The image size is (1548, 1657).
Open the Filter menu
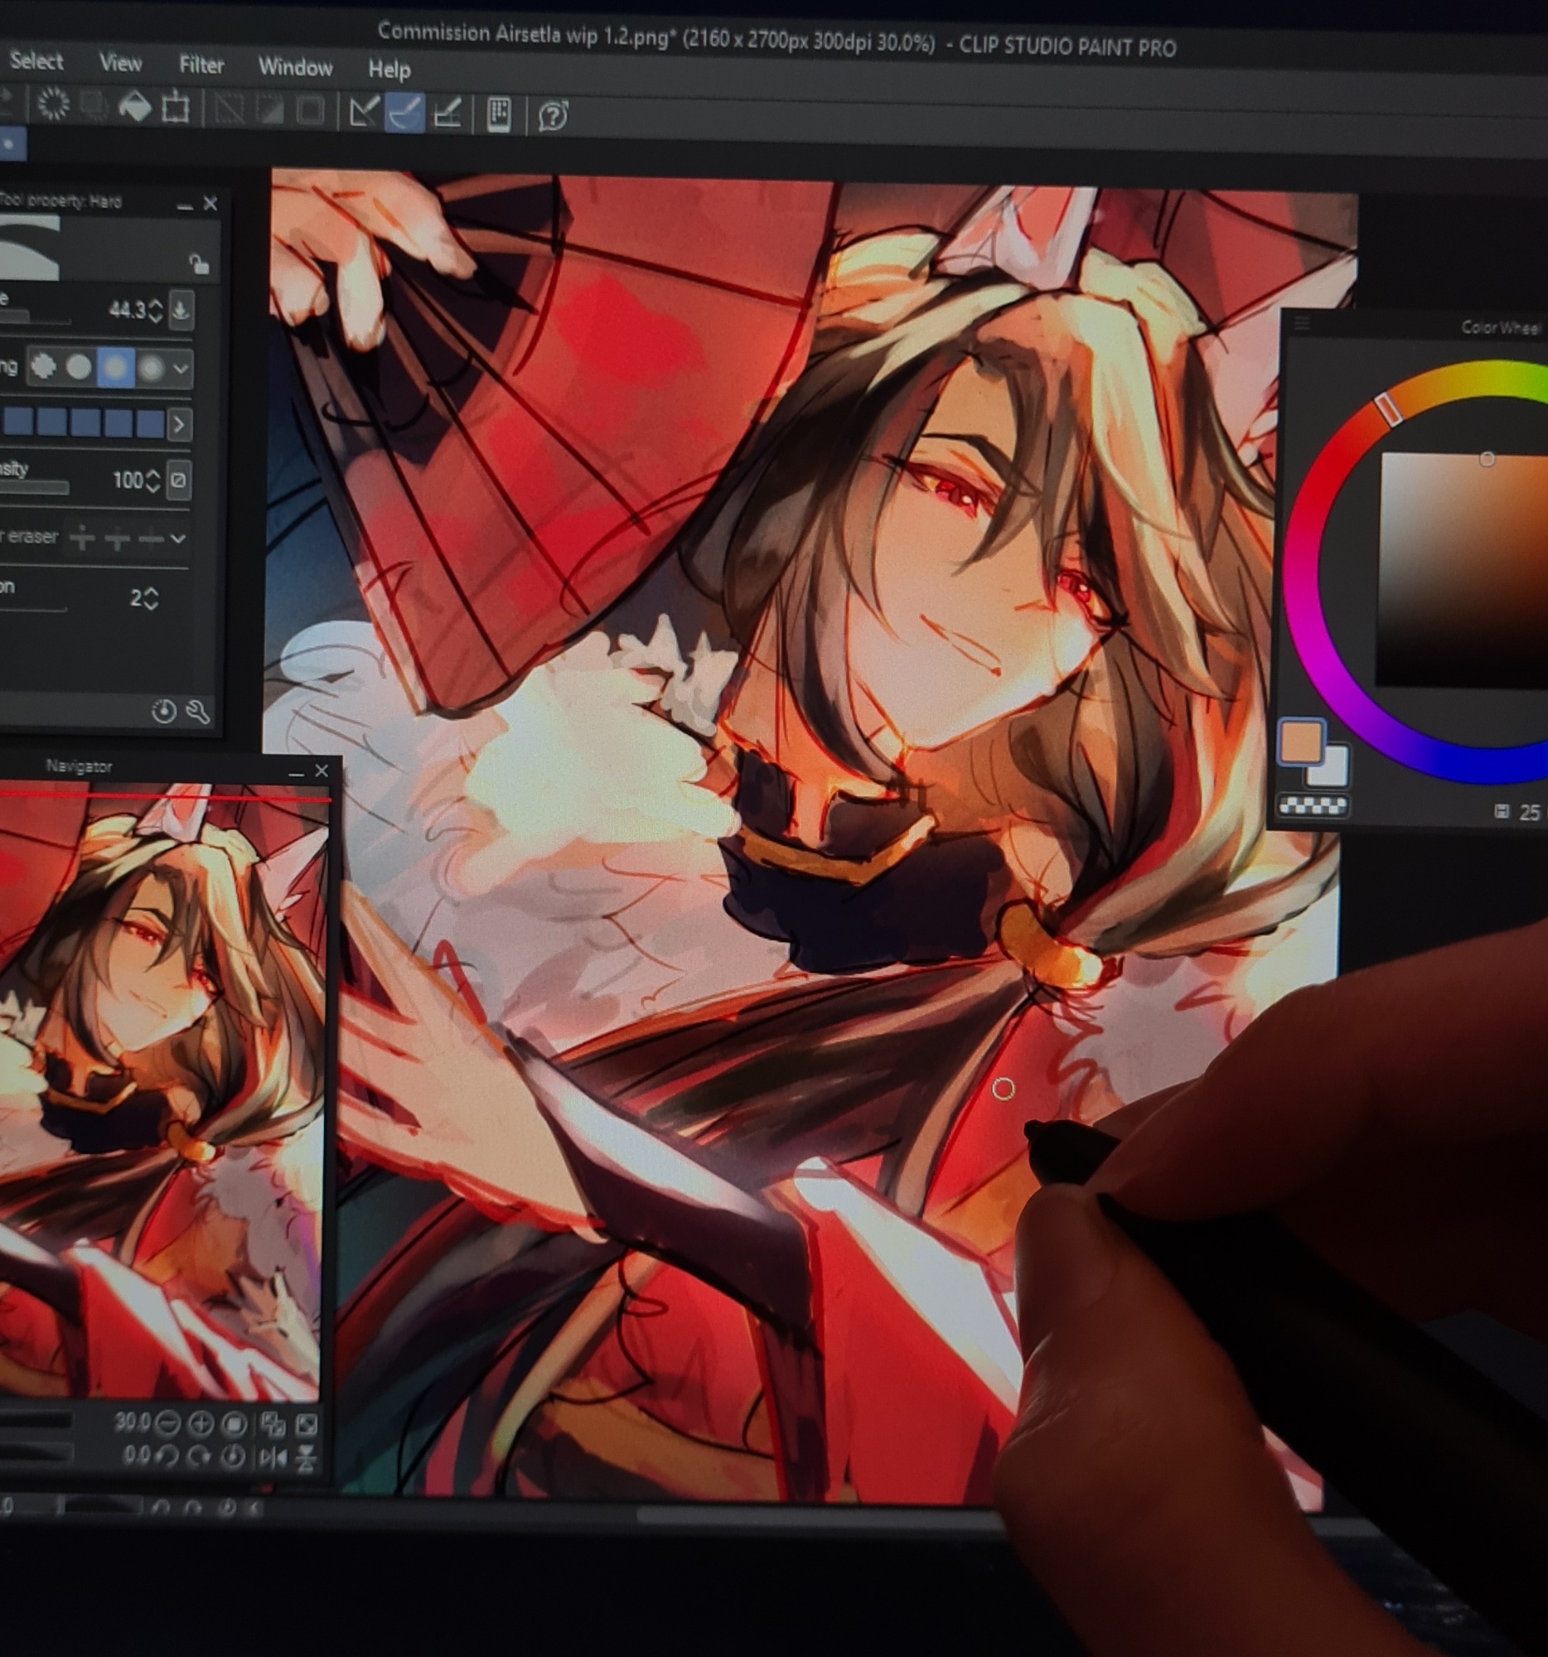point(201,65)
